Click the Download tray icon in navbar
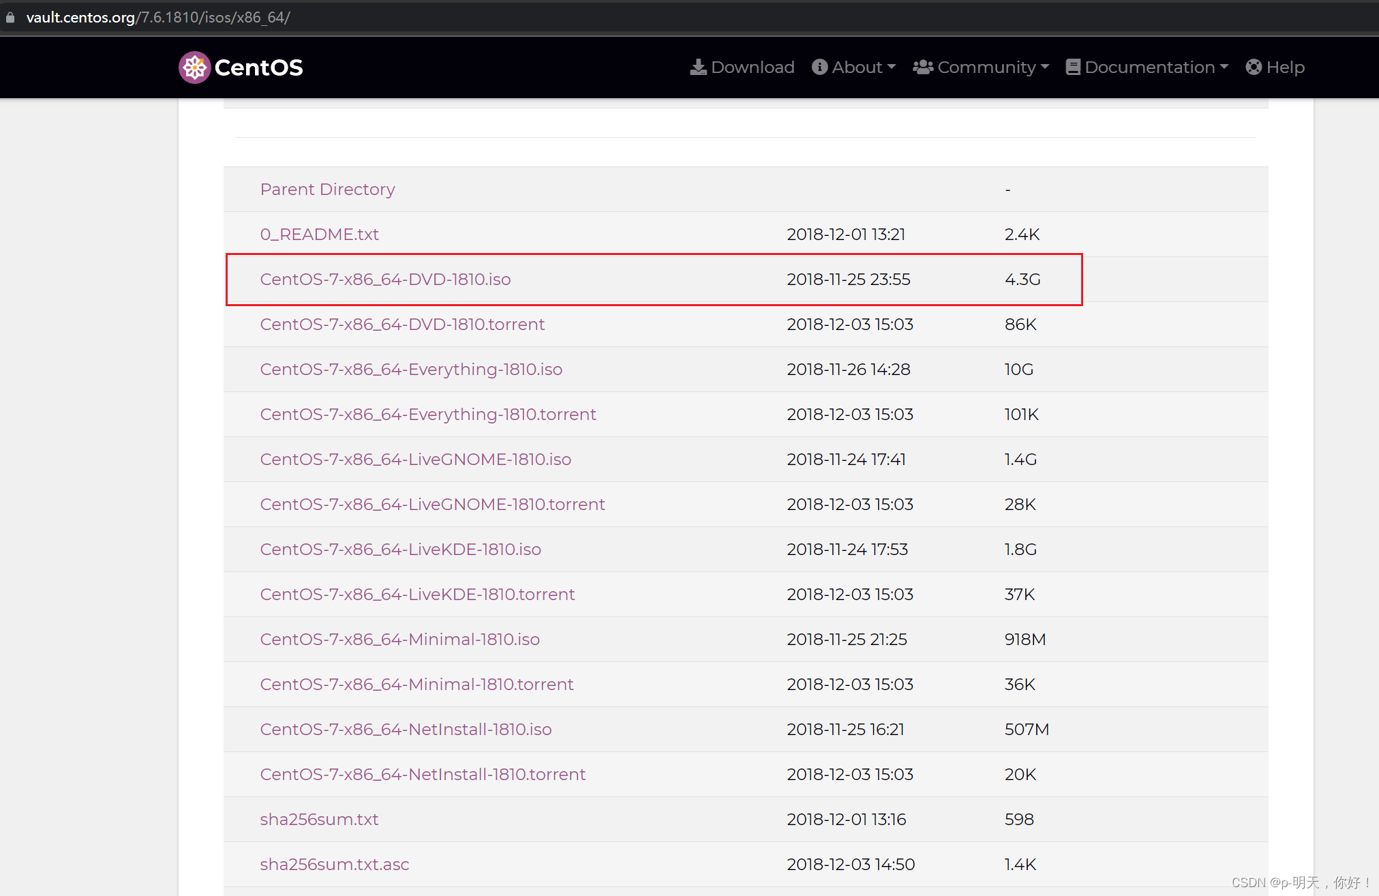The width and height of the screenshot is (1379, 896). click(698, 68)
